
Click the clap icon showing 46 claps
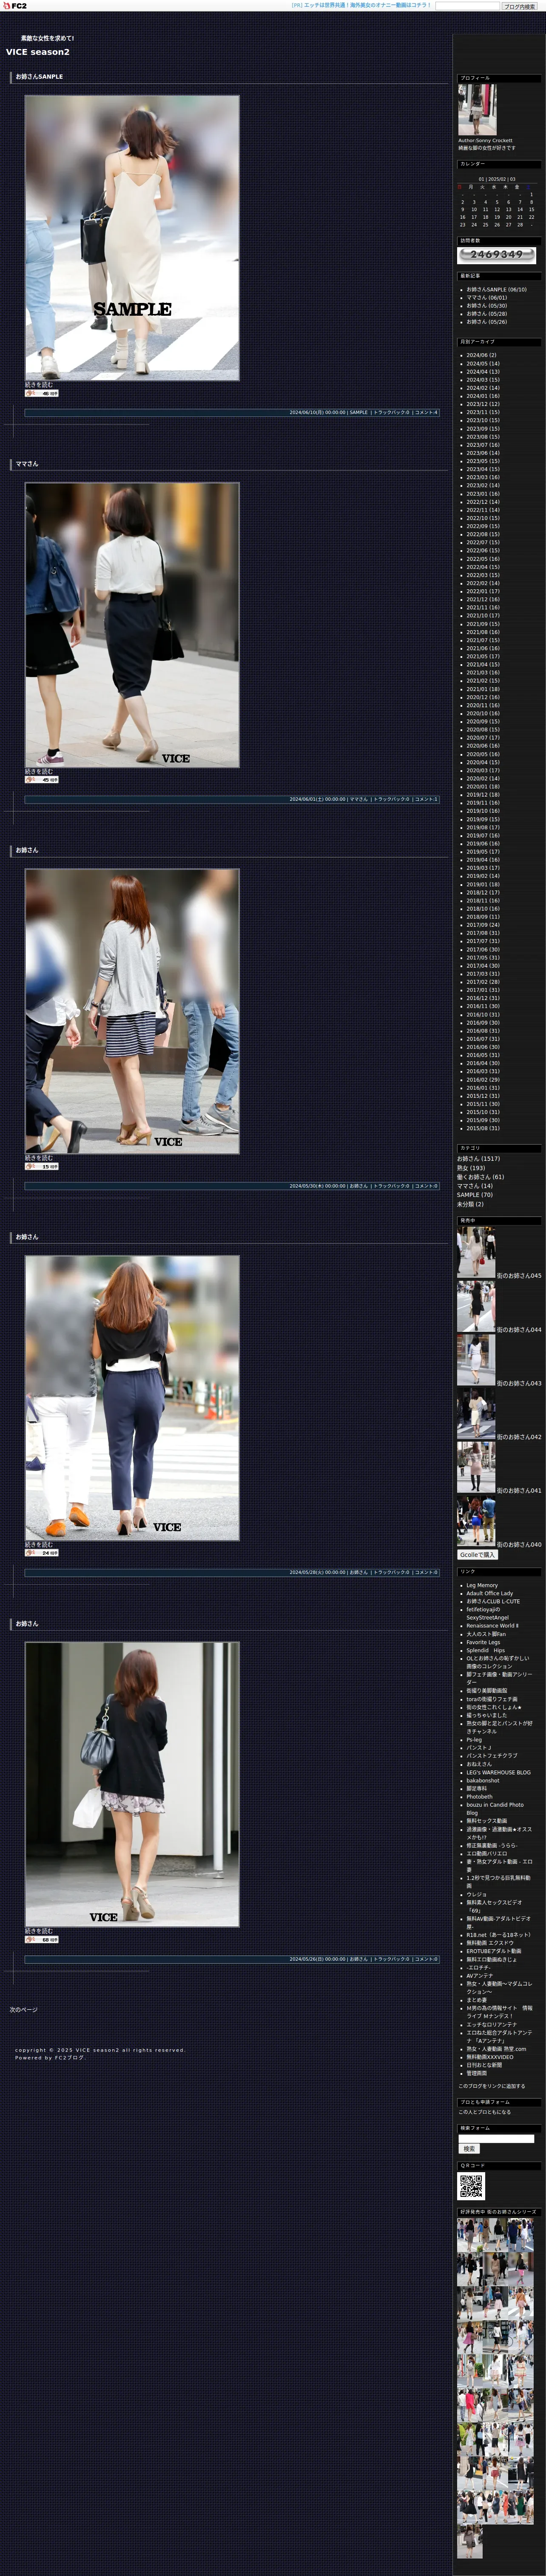click(x=42, y=393)
